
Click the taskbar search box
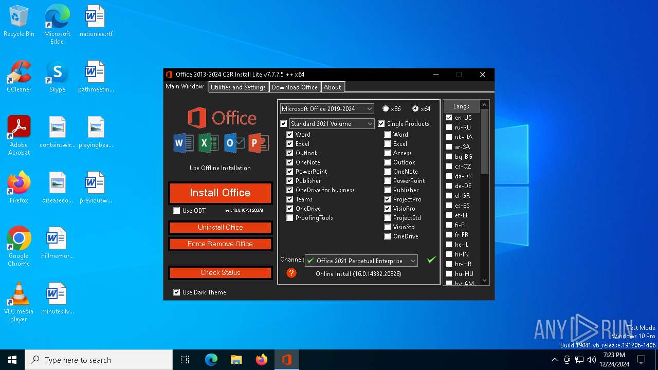tap(99, 360)
